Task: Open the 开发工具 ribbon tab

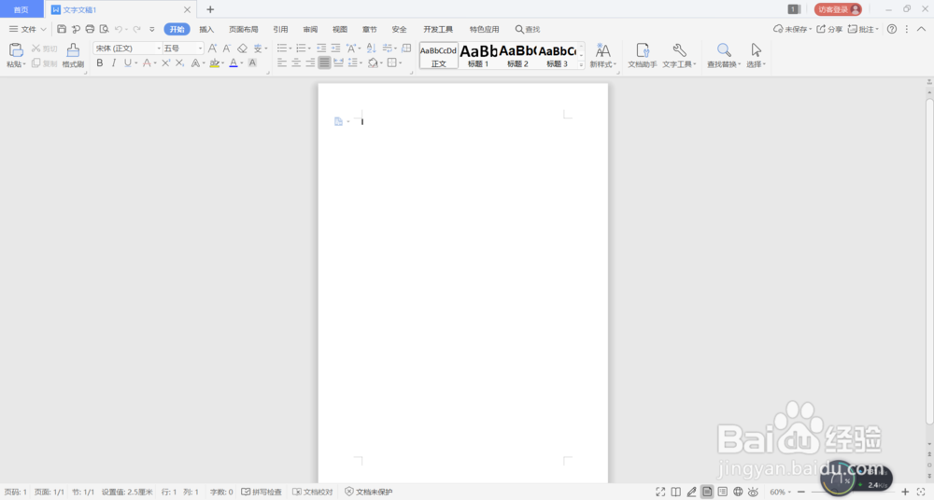Action: [438, 29]
